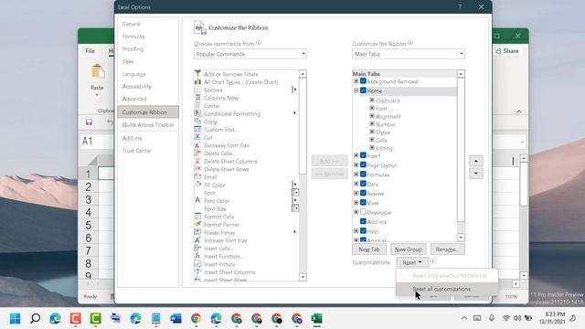Select the Copy command icon
The width and height of the screenshot is (585, 329).
(197, 122)
